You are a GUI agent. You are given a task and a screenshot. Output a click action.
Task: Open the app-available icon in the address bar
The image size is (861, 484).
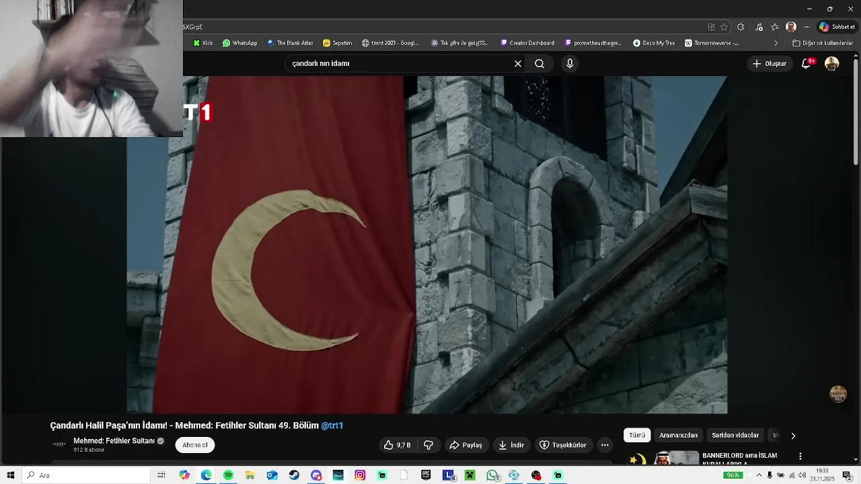(x=711, y=27)
